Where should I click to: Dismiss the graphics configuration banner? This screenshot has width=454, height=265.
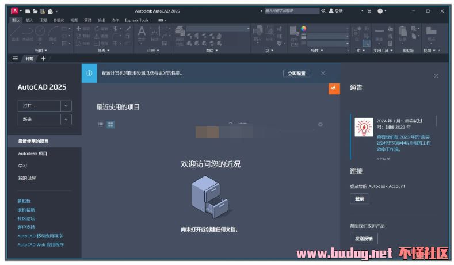pos(323,74)
